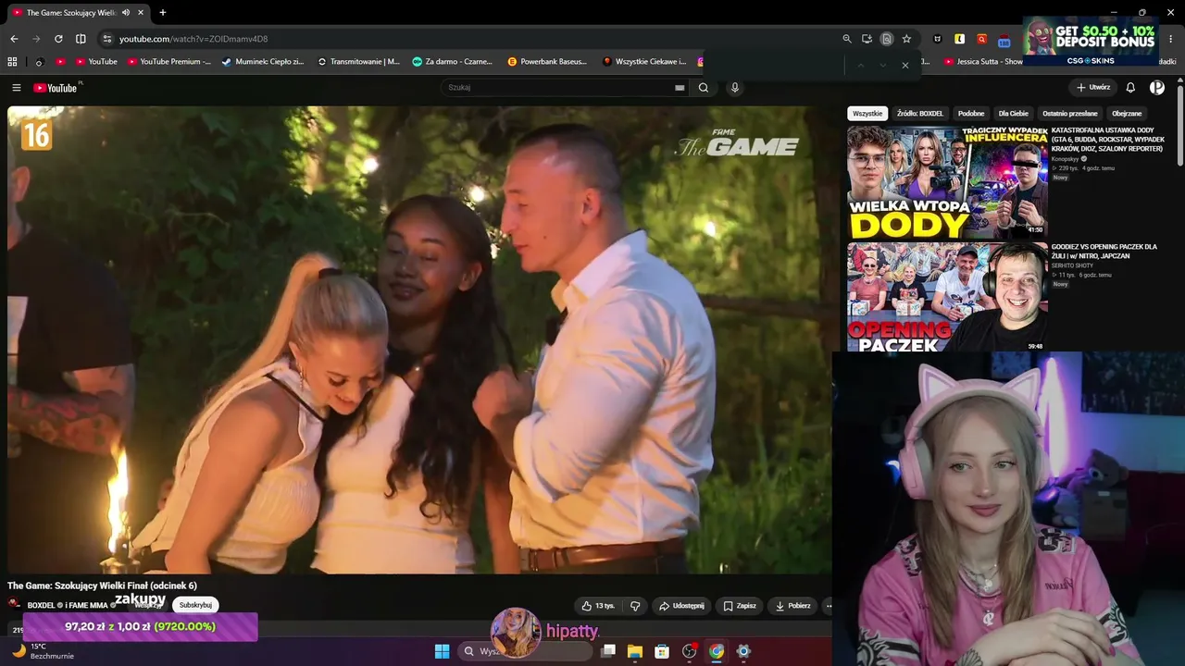Open a new browser tab
Viewport: 1185px width, 666px height.
[x=163, y=13]
